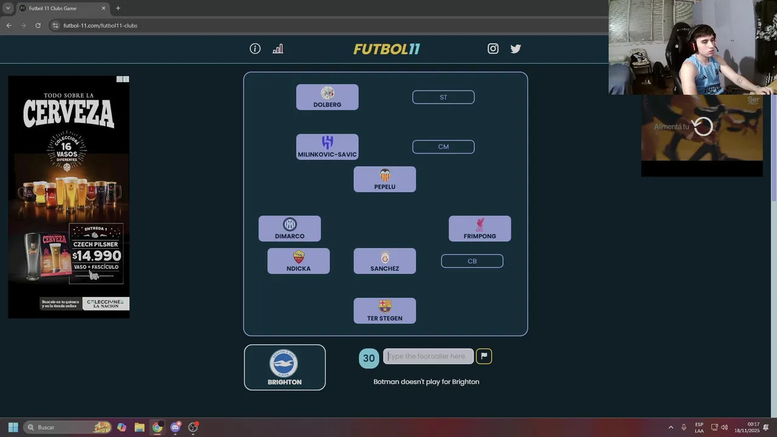Viewport: 777px width, 437px height.
Task: Click the give-up flag button
Action: coord(484,356)
